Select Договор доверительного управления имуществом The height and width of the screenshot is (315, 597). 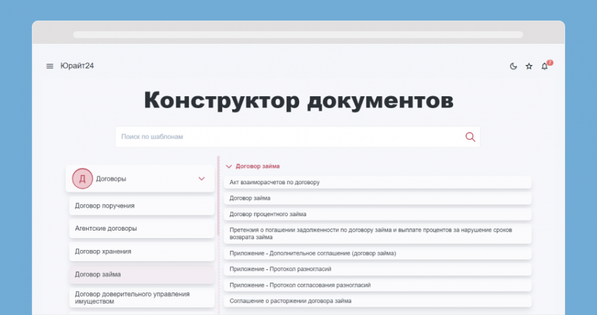click(x=142, y=298)
